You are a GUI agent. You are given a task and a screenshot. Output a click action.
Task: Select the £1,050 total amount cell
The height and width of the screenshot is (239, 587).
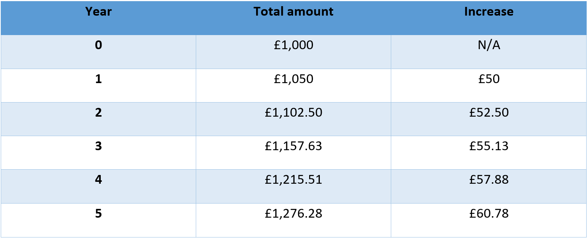click(x=293, y=85)
